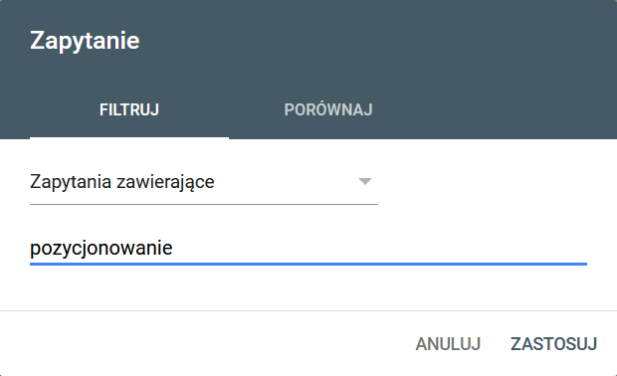Click the white-underlined active FILTRUJ tab indicator

pos(129,137)
